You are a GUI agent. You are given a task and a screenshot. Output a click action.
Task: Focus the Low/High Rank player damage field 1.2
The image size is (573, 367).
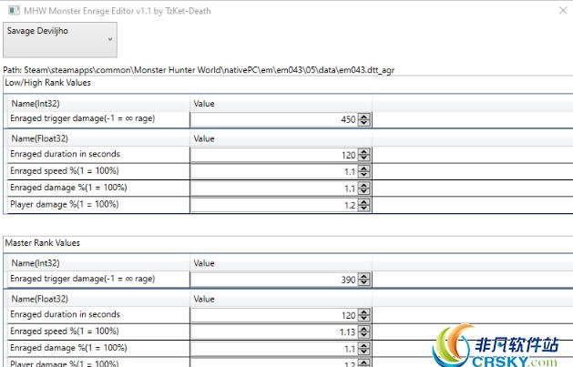273,205
